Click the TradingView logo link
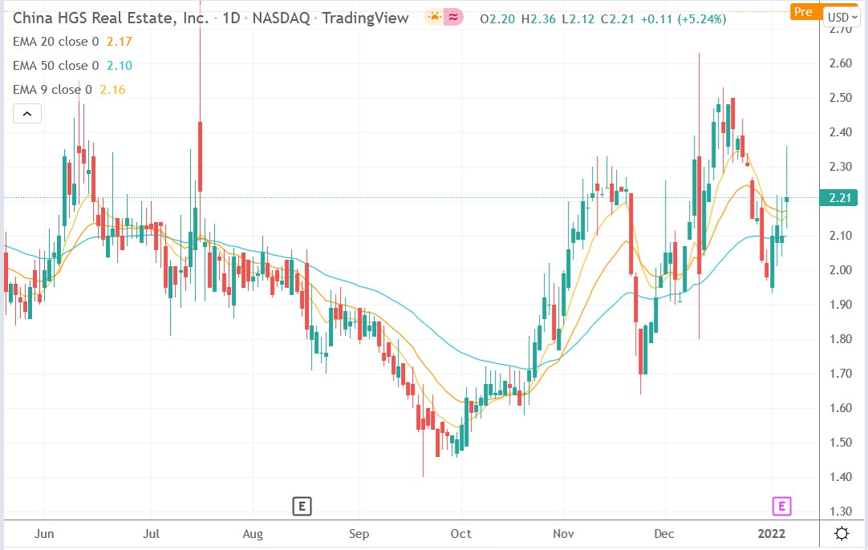This screenshot has height=550, width=868. pyautogui.click(x=365, y=17)
